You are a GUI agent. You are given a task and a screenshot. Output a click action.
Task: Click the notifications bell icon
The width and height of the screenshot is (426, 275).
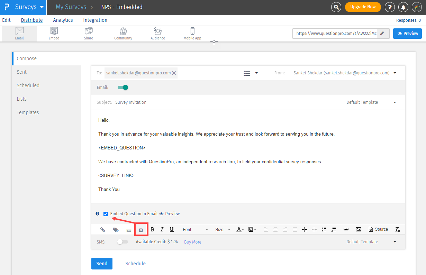pyautogui.click(x=403, y=7)
